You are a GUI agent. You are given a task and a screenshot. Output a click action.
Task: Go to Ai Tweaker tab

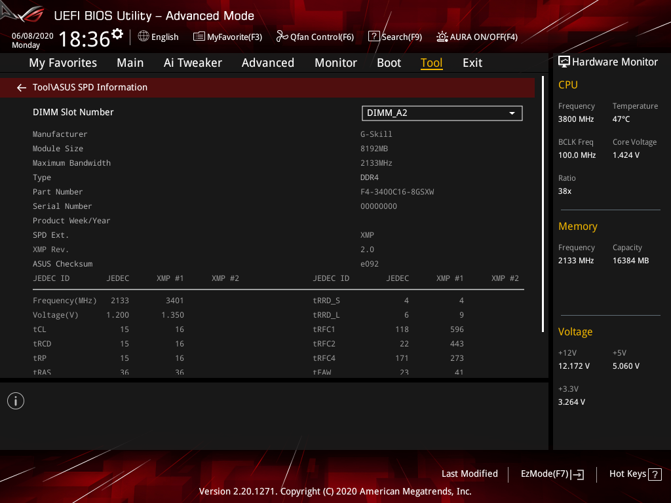point(193,63)
